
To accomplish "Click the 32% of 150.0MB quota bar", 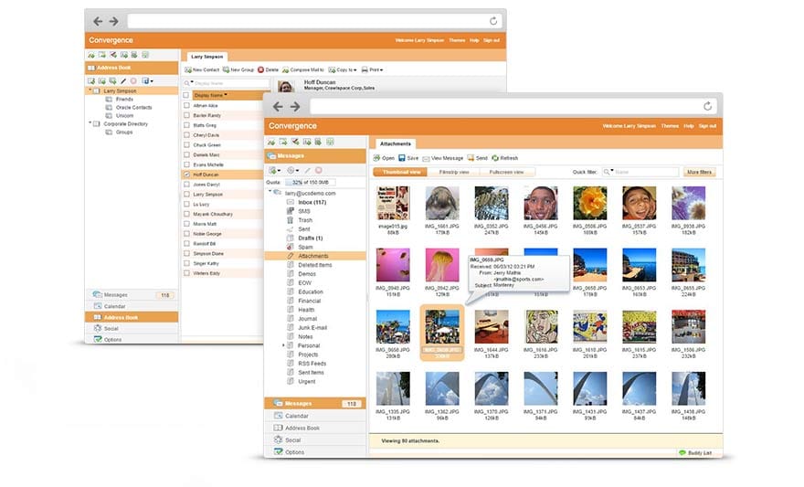I will pos(311,182).
